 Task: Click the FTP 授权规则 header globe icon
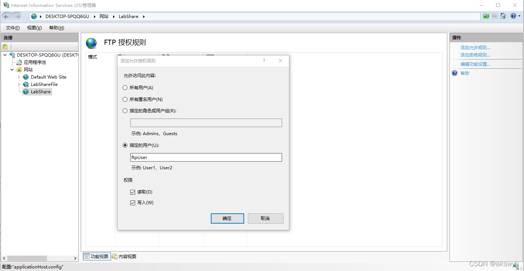91,43
